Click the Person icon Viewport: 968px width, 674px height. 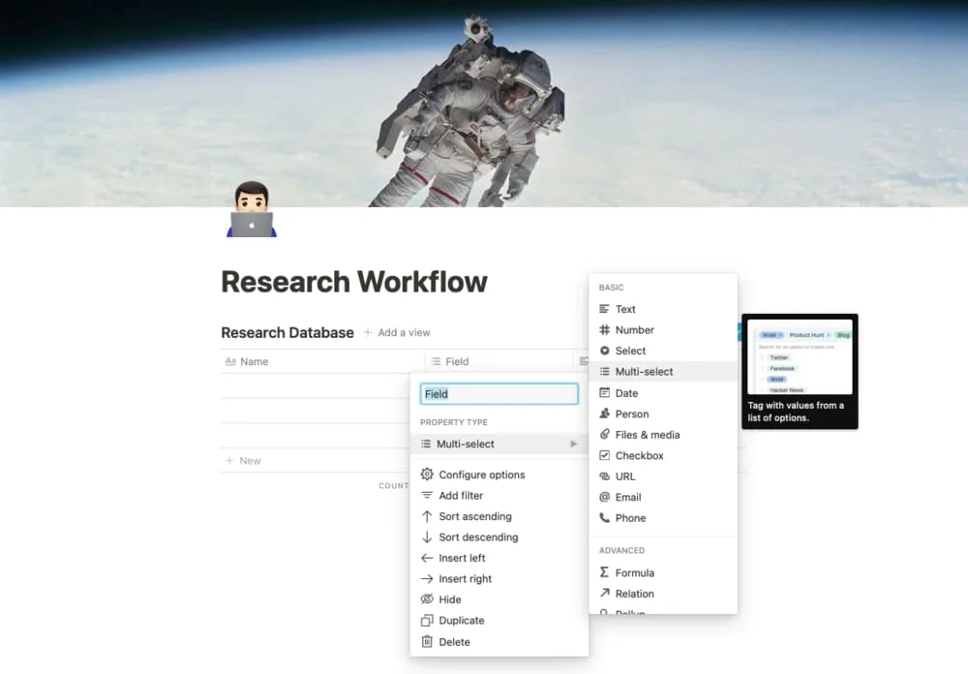(x=604, y=414)
